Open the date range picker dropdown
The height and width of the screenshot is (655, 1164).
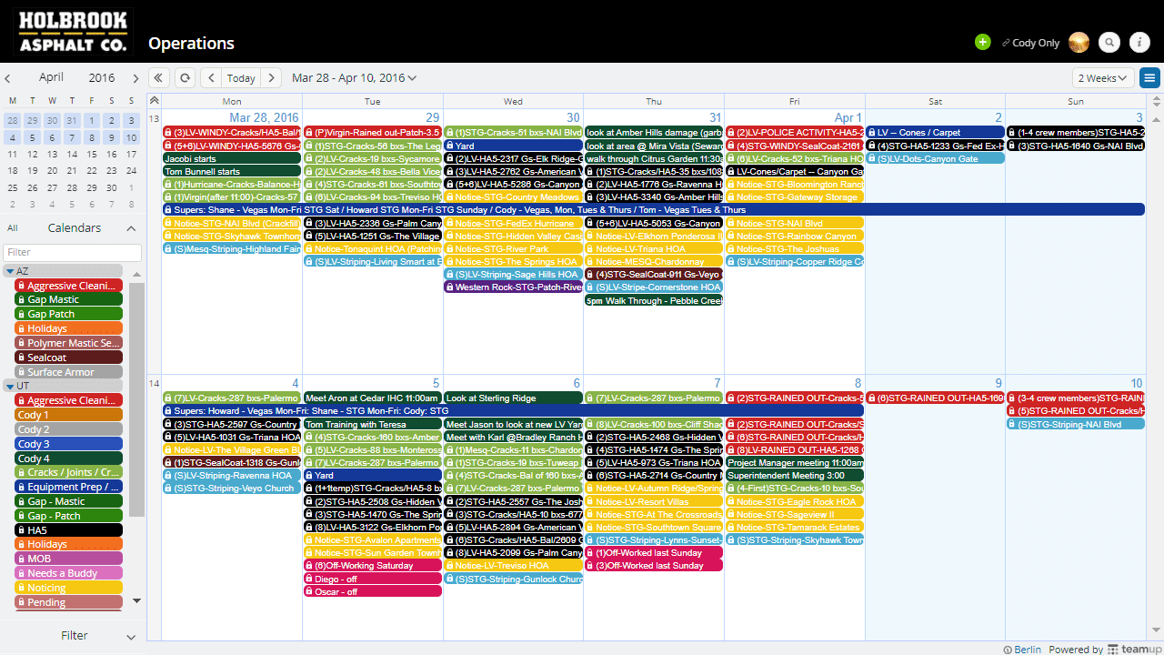(x=354, y=78)
